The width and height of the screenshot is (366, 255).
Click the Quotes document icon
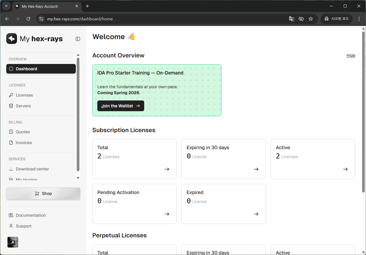(x=11, y=132)
